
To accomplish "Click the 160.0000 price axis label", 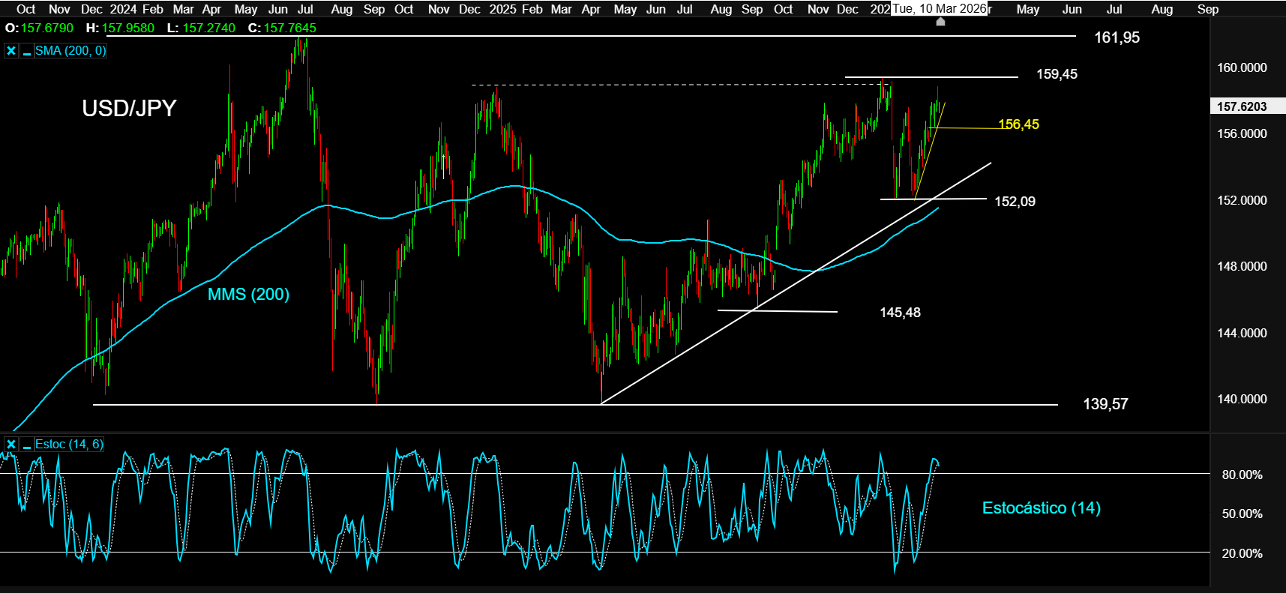I will pos(1242,67).
